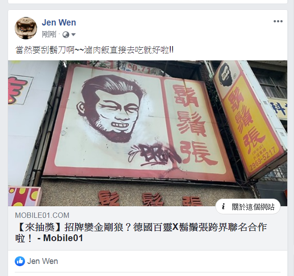The height and width of the screenshot is (276, 294).
Task: Expand the audience selector dropdown arrow
Action: [x=73, y=34]
